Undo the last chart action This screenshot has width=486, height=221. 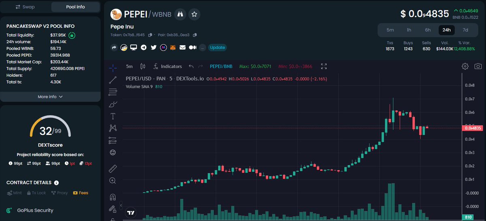coord(191,66)
